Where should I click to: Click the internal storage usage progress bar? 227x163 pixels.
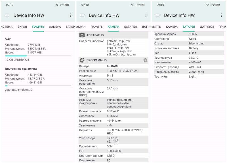click(38, 86)
